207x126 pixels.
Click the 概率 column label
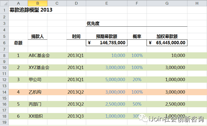tap(137, 36)
